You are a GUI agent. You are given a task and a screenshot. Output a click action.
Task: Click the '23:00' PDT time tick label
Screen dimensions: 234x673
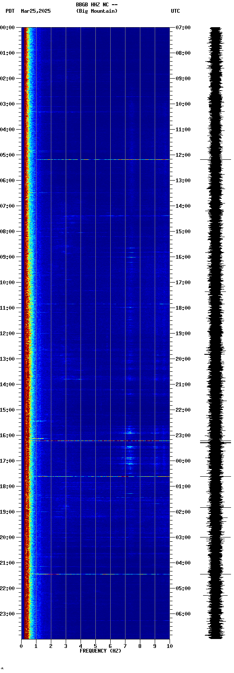7,614
